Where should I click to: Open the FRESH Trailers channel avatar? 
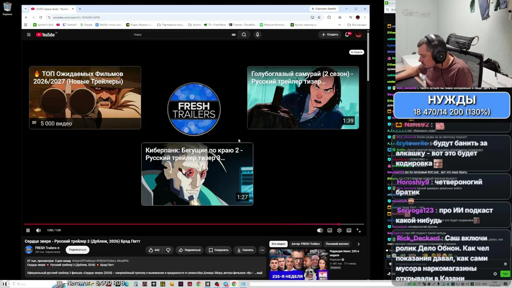[x=29, y=250]
